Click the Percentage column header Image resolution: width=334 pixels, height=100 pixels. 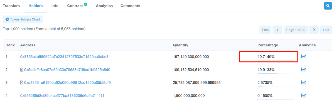click(x=268, y=45)
